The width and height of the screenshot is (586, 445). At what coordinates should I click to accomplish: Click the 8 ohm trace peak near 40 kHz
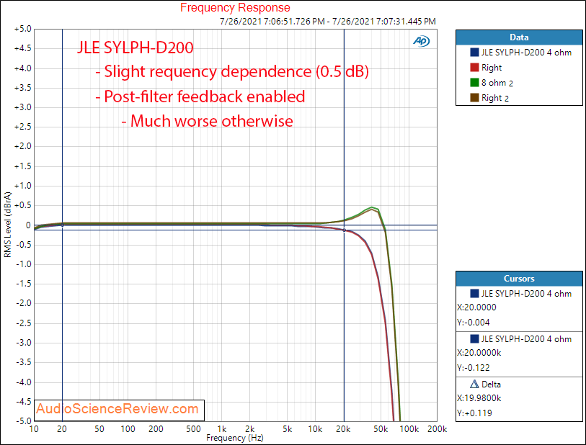tap(371, 207)
